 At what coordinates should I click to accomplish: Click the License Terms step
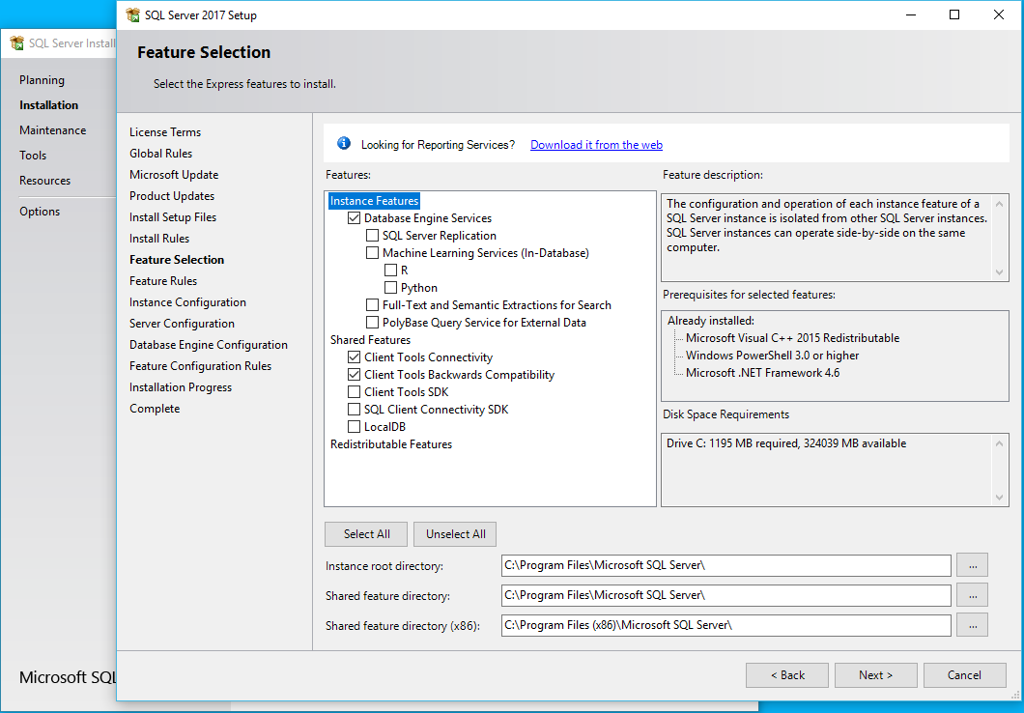[165, 132]
